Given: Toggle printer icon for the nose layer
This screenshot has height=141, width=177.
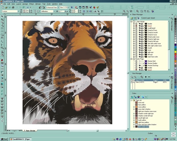Looking at the screenshot, I should click(x=142, y=50).
